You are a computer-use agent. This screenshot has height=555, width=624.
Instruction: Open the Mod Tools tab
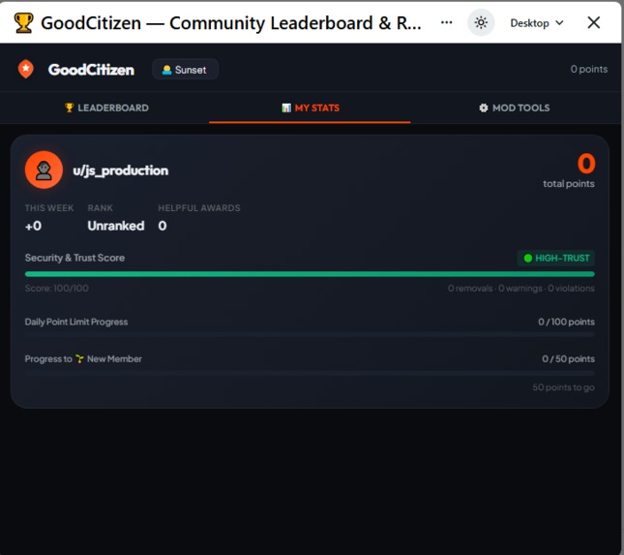pos(514,108)
